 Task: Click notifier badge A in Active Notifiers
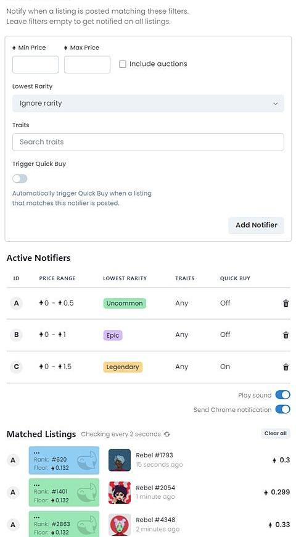(x=16, y=303)
